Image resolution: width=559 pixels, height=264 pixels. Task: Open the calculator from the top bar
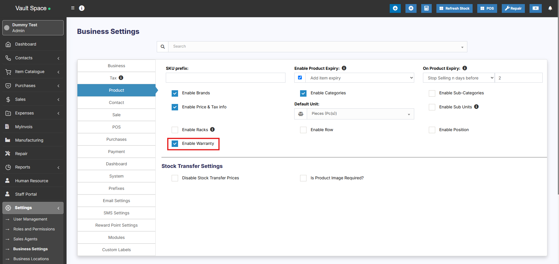[x=426, y=8]
